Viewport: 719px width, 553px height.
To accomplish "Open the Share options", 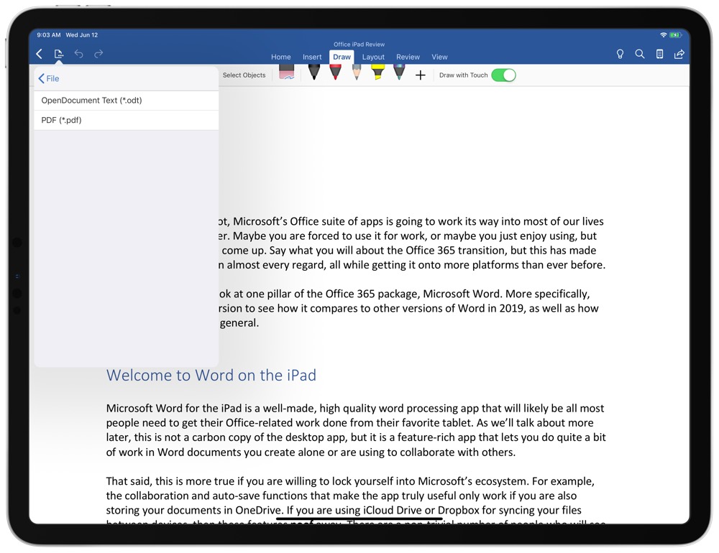I will (679, 53).
